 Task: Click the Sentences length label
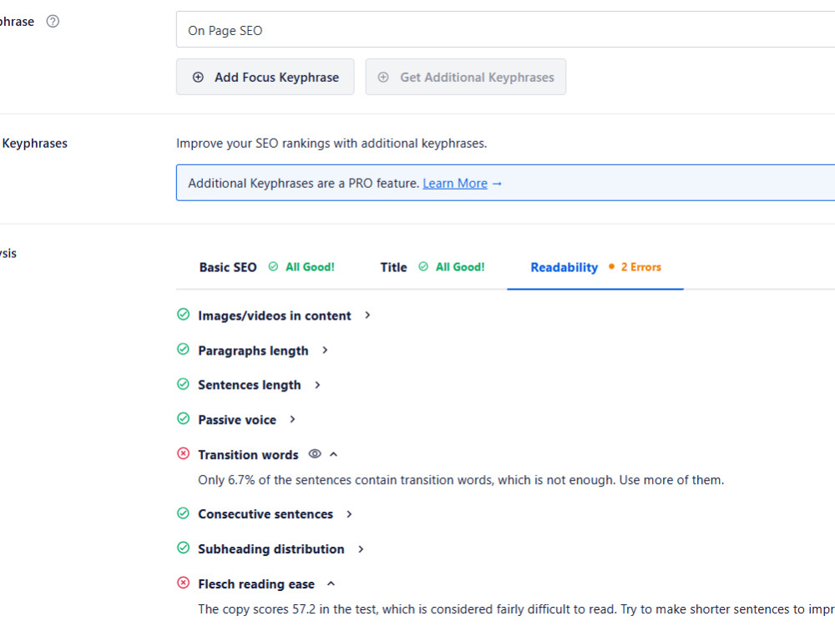249,385
